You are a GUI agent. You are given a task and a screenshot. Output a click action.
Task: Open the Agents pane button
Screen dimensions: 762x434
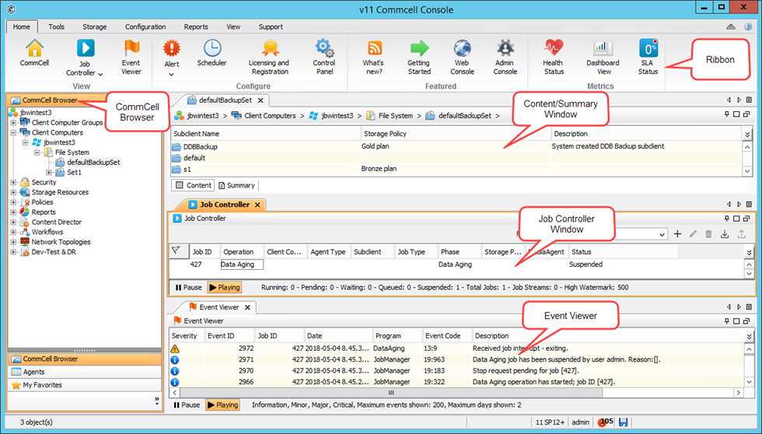click(33, 372)
